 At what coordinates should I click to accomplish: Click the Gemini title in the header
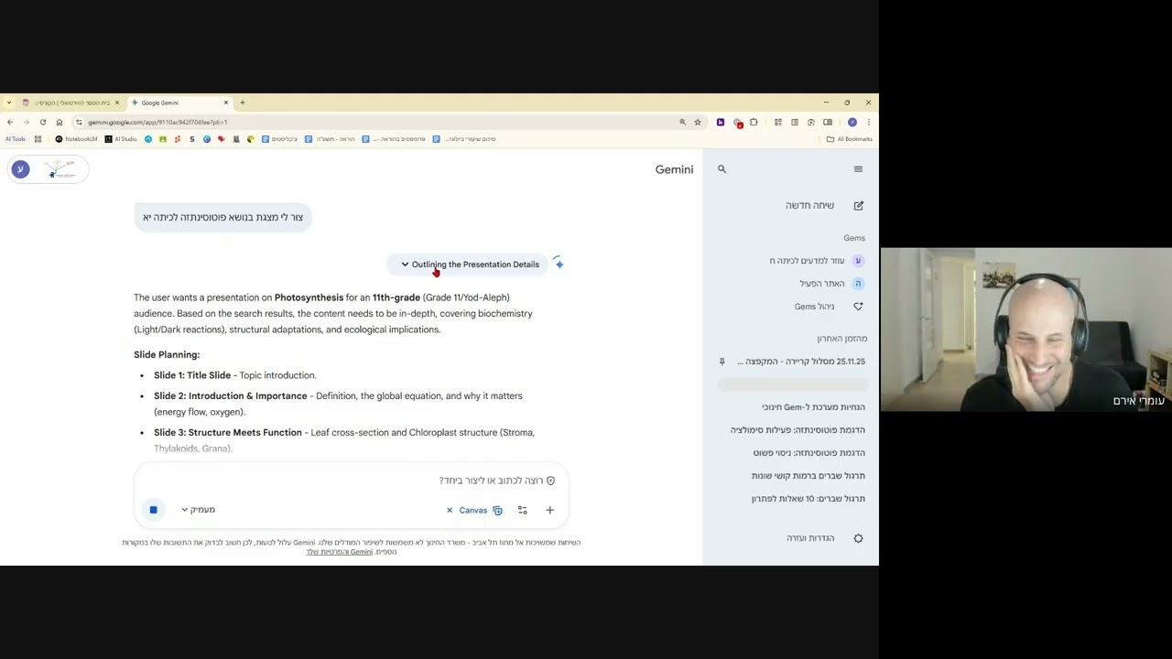674,169
